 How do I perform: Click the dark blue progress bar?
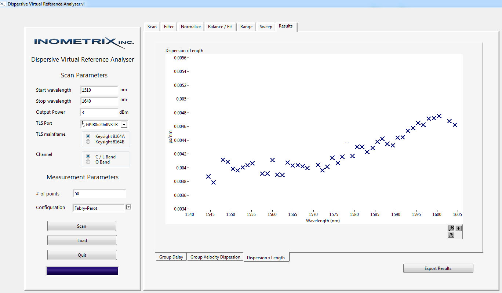click(x=83, y=271)
